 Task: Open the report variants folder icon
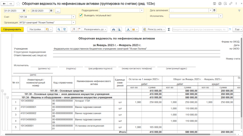[49, 29]
